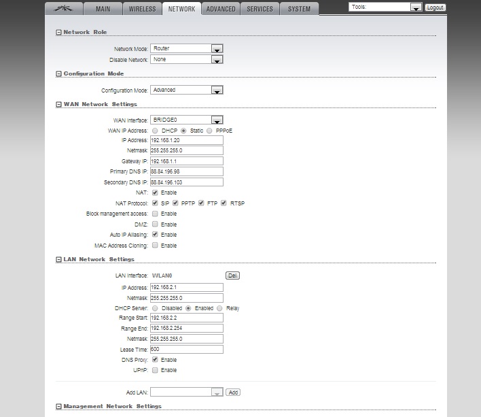Toggle the FTP NAT protocol checkbox
Viewport: 481px width, 417px height.
tap(201, 203)
